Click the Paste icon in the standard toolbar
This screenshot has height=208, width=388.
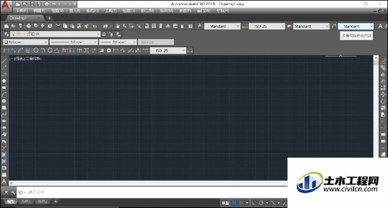click(72, 26)
